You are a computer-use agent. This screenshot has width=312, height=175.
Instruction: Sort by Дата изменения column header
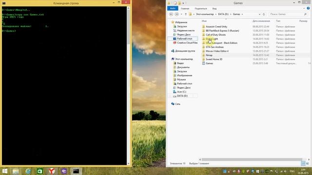[261, 21]
